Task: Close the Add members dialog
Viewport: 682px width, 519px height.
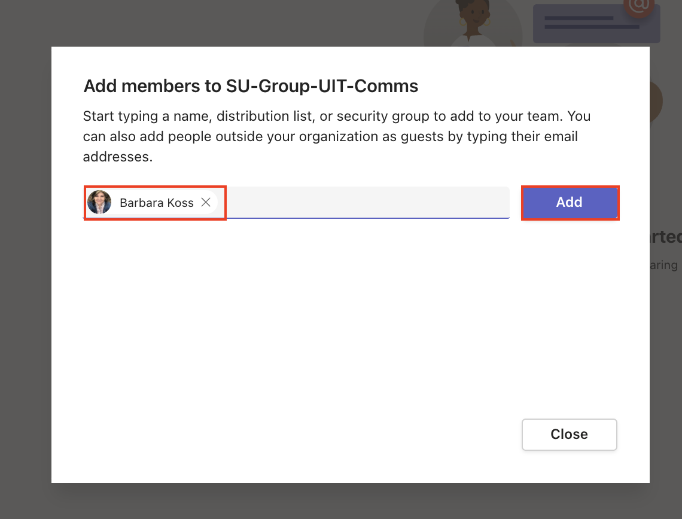Action: coord(570,434)
